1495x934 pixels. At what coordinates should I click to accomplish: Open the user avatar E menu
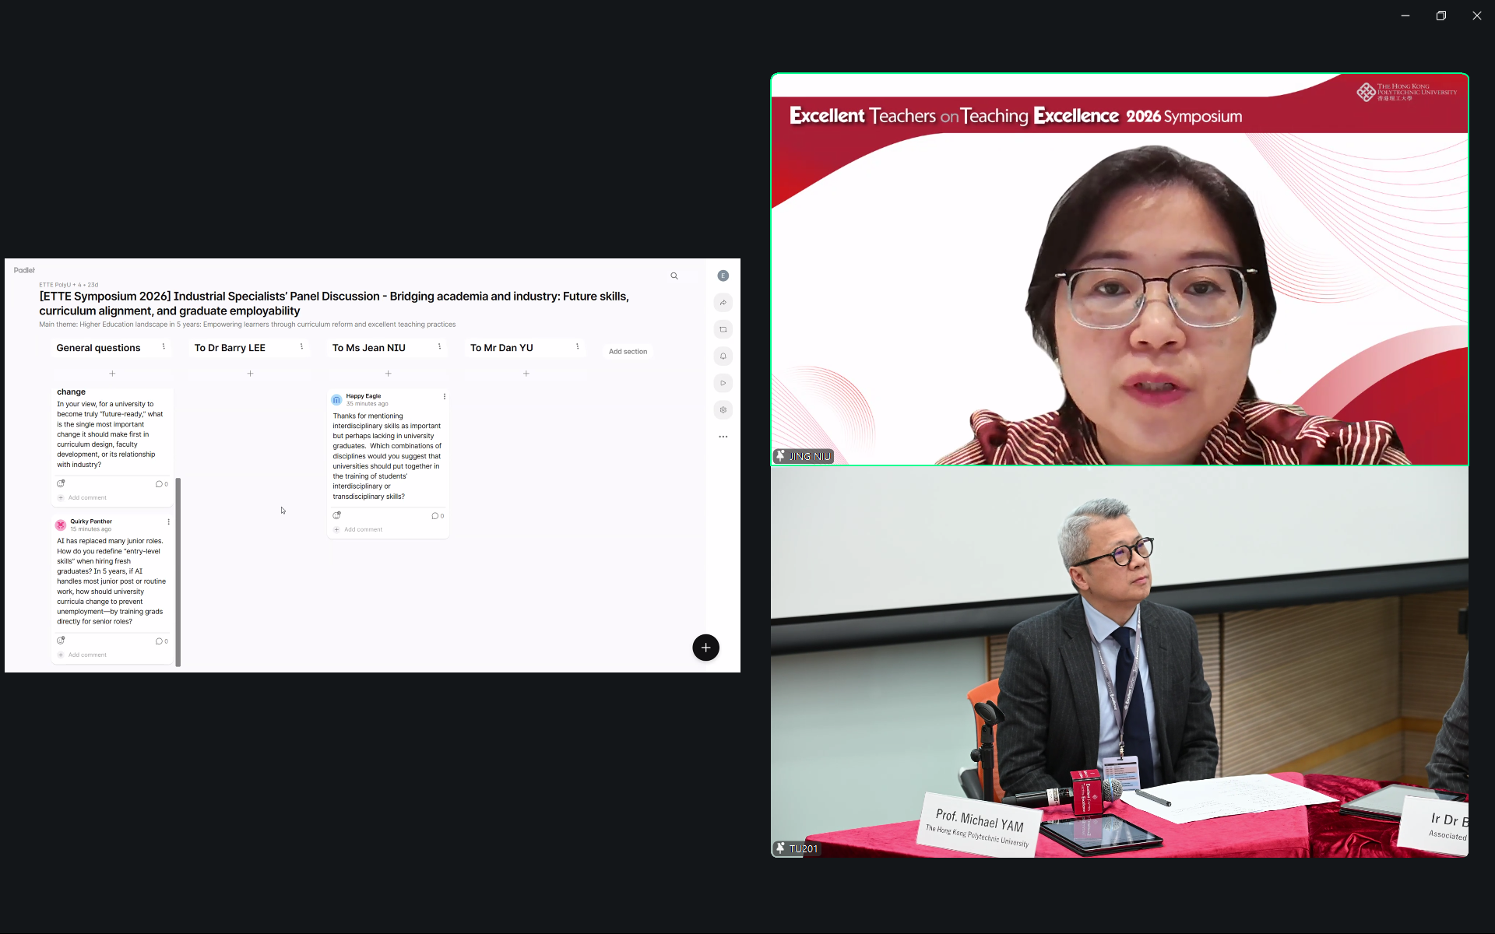point(723,276)
